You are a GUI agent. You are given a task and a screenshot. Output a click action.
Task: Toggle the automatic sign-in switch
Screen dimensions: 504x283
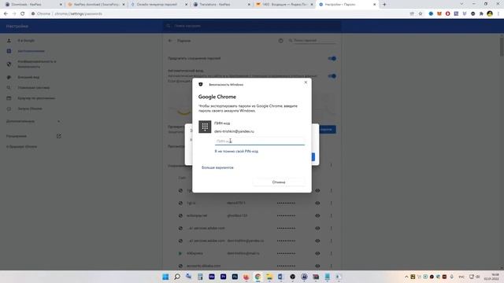pos(332,76)
